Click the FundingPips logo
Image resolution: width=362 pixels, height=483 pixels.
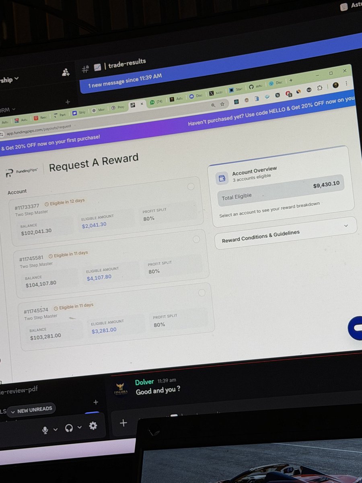(x=22, y=172)
